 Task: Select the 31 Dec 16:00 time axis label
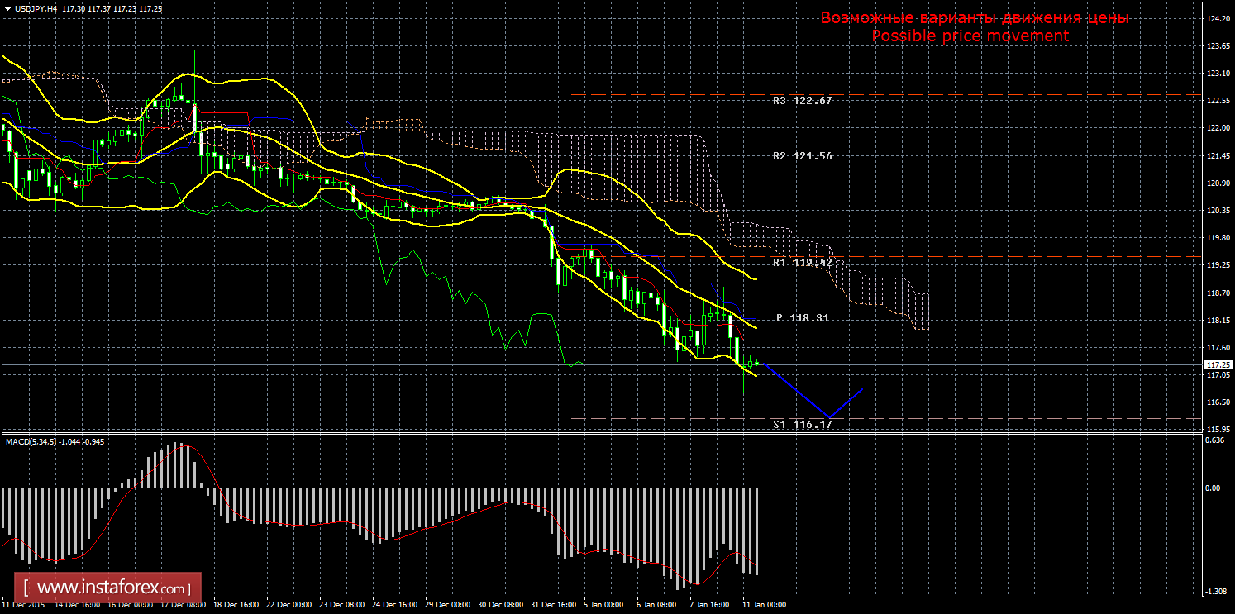[553, 605]
